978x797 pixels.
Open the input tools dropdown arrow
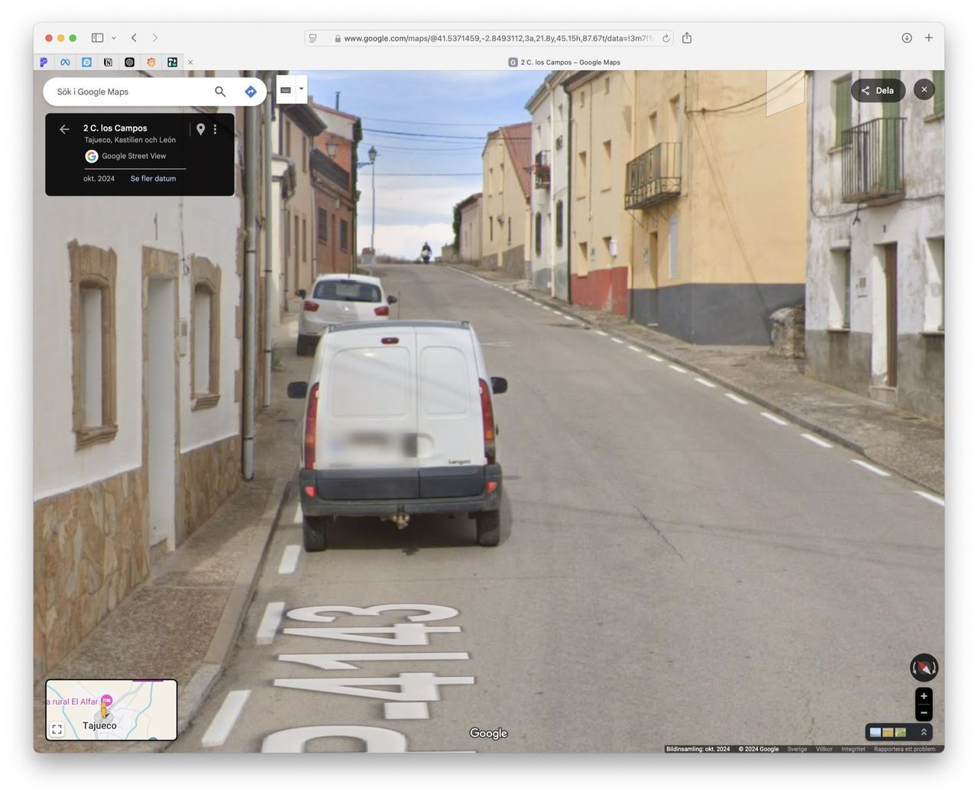(x=301, y=89)
